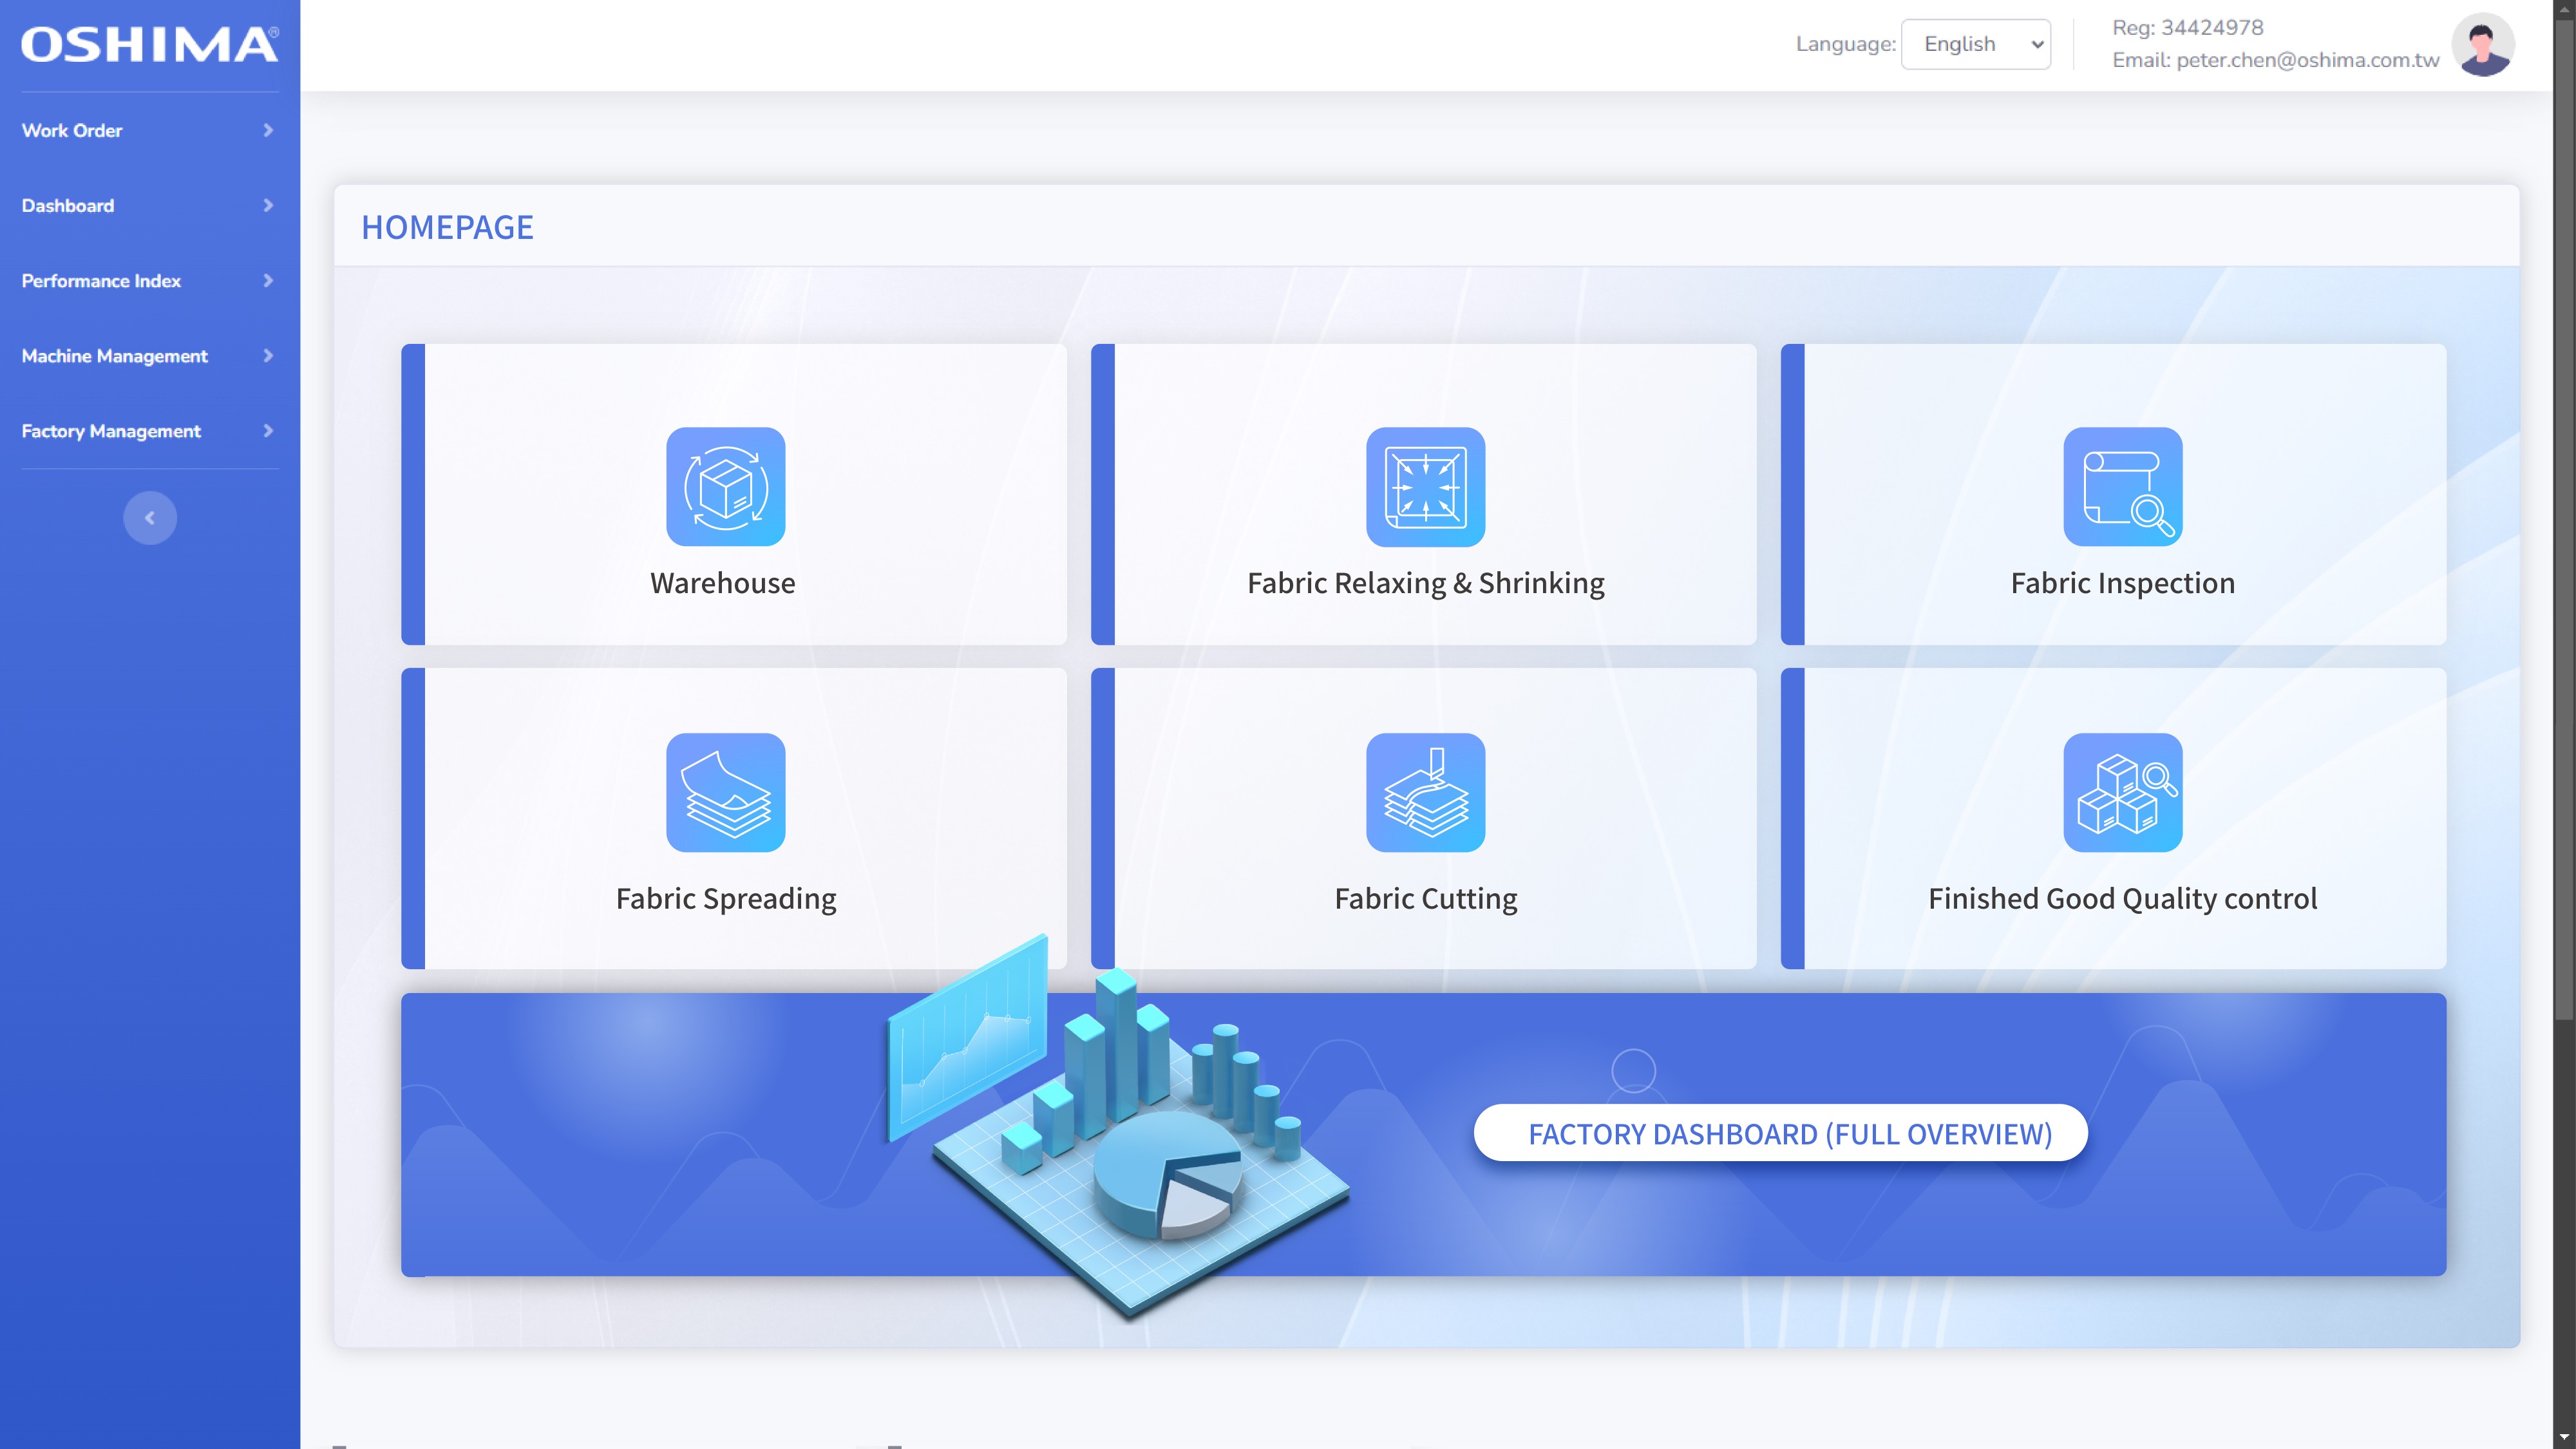Click the dashboard chart illustration

[x=1118, y=1128]
